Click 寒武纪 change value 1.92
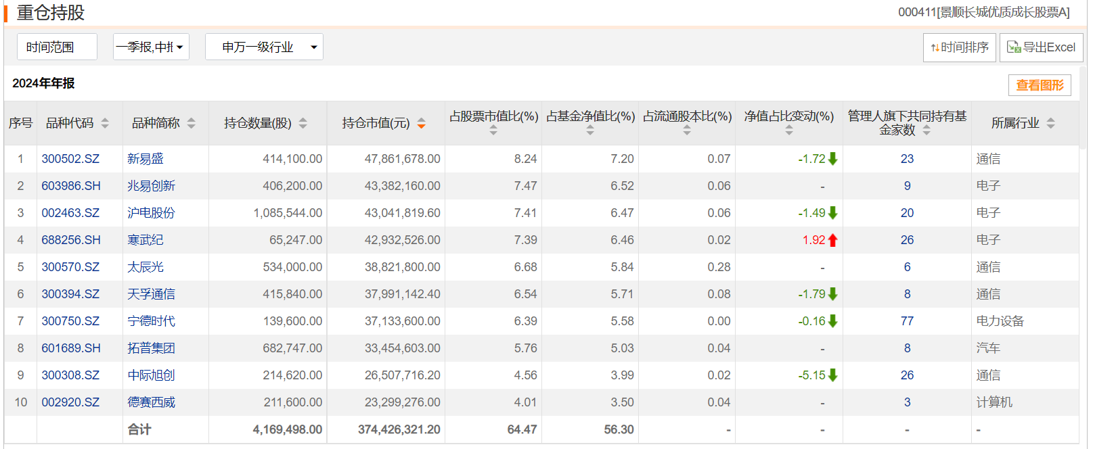The width and height of the screenshot is (1093, 449). coord(813,240)
